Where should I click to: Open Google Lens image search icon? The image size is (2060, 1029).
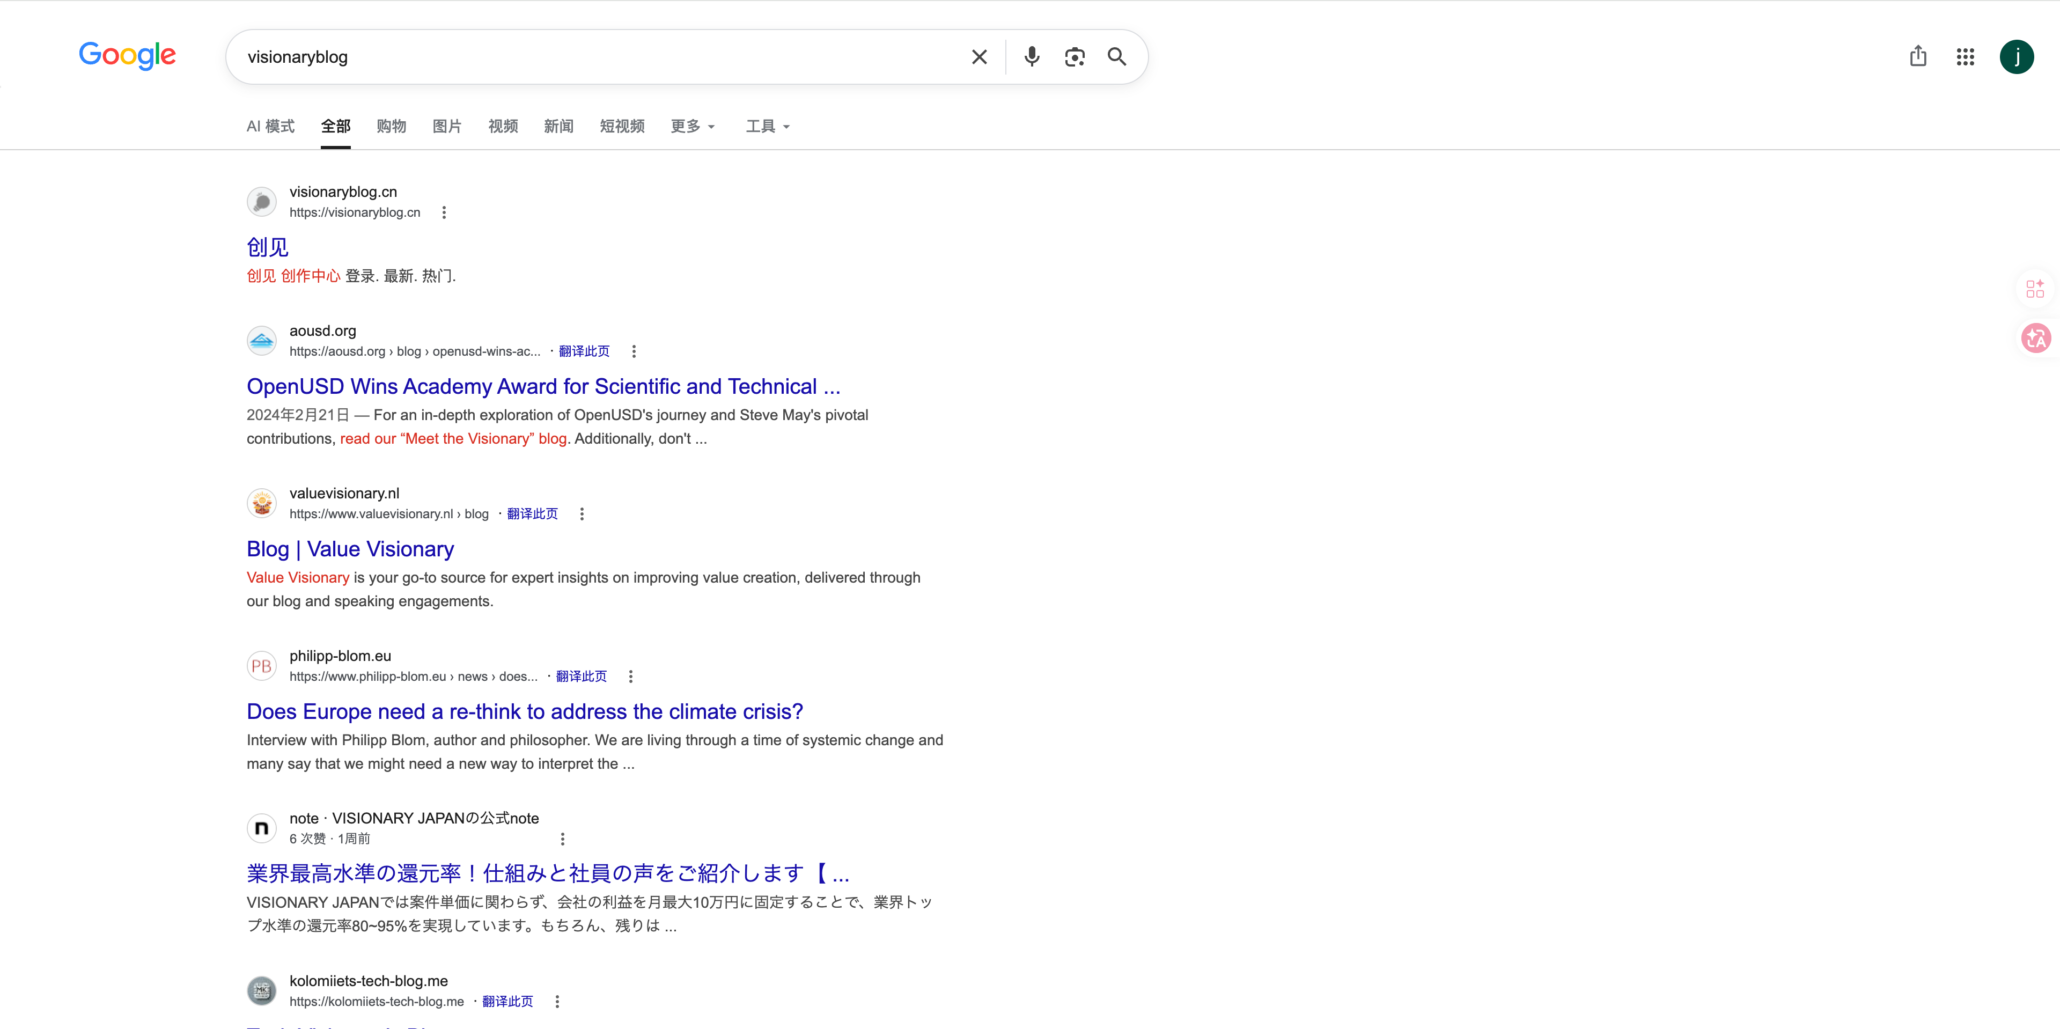pos(1075,57)
